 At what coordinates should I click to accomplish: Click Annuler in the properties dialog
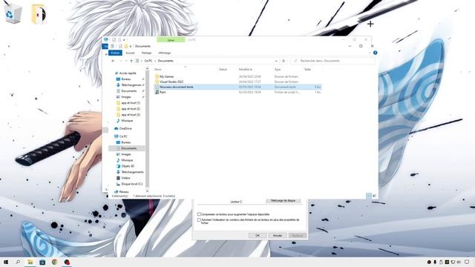278,236
